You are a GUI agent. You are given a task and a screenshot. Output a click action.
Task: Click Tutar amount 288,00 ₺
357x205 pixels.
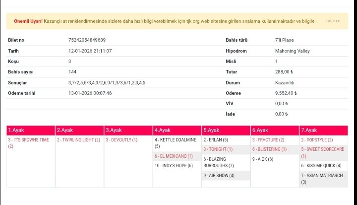(x=284, y=72)
